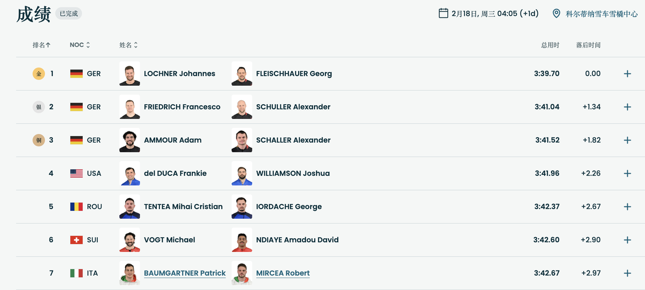Viewport: 645px width, 290px height.
Task: Expand the LOCHNER Johannes result row
Action: click(627, 74)
